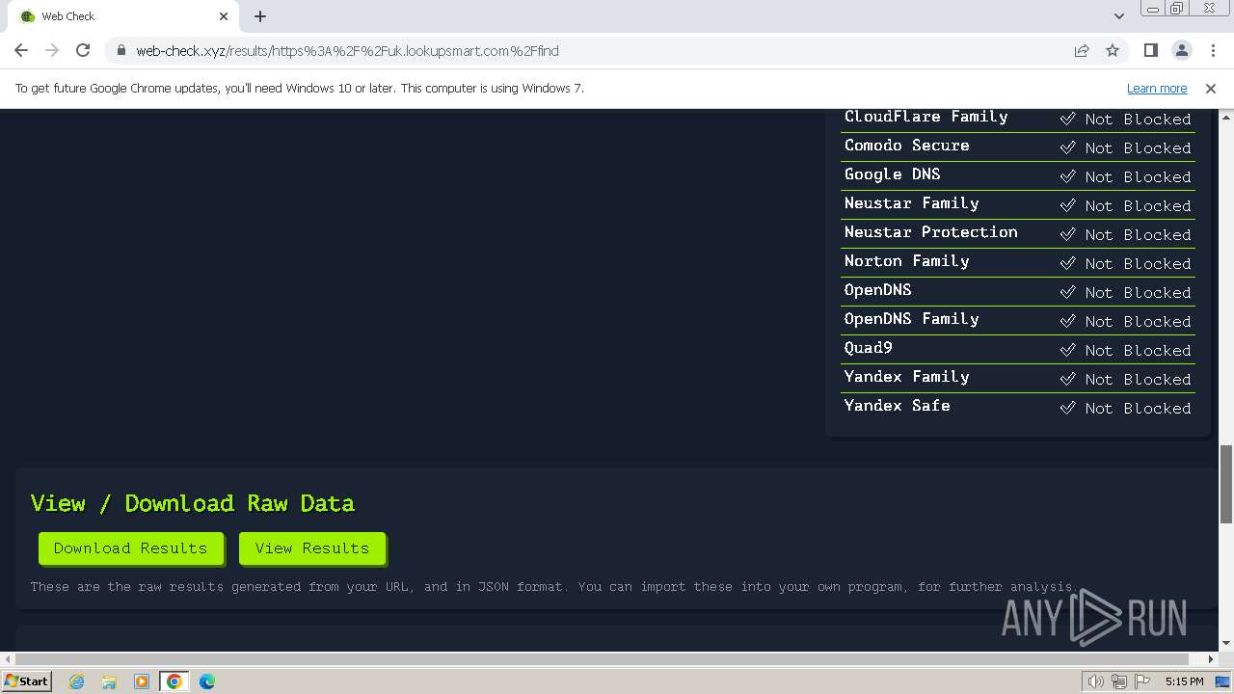The height and width of the screenshot is (694, 1234).
Task: Click horizontal scrollbar left arrow
Action: pos(8,659)
